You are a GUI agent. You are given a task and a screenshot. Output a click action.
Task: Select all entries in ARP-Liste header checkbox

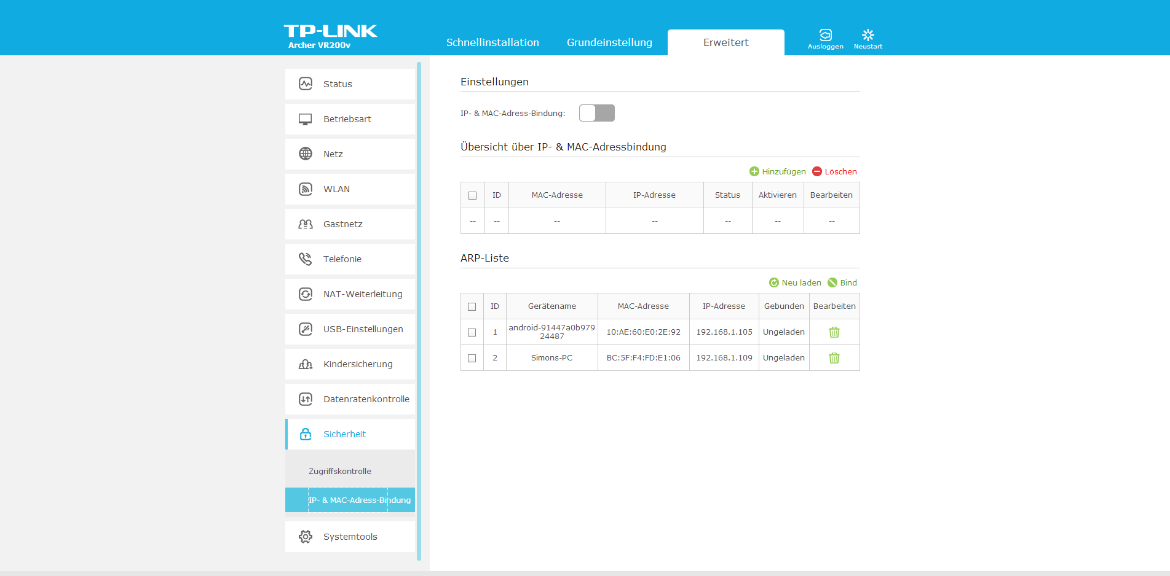point(472,306)
